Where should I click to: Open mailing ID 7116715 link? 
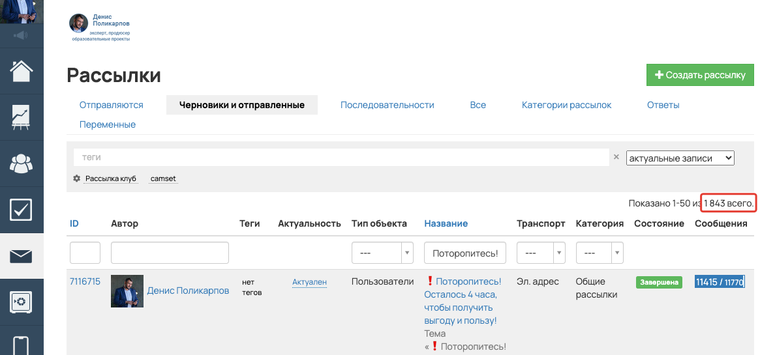pyautogui.click(x=85, y=281)
